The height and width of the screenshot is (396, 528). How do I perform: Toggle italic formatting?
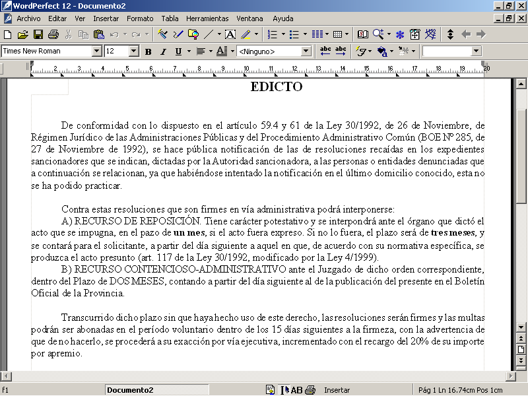163,50
